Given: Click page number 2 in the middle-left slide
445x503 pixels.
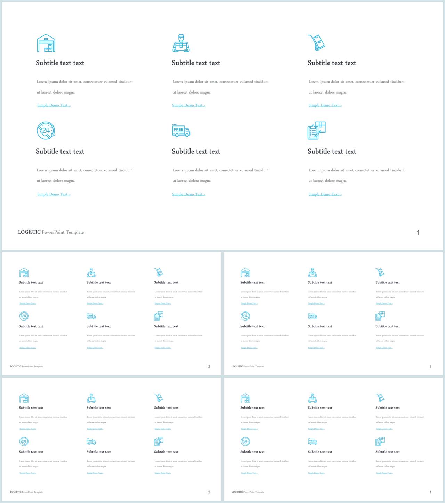Looking at the screenshot, I should [209, 367].
